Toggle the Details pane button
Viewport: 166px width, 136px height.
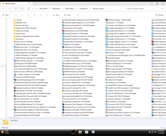[160, 15]
